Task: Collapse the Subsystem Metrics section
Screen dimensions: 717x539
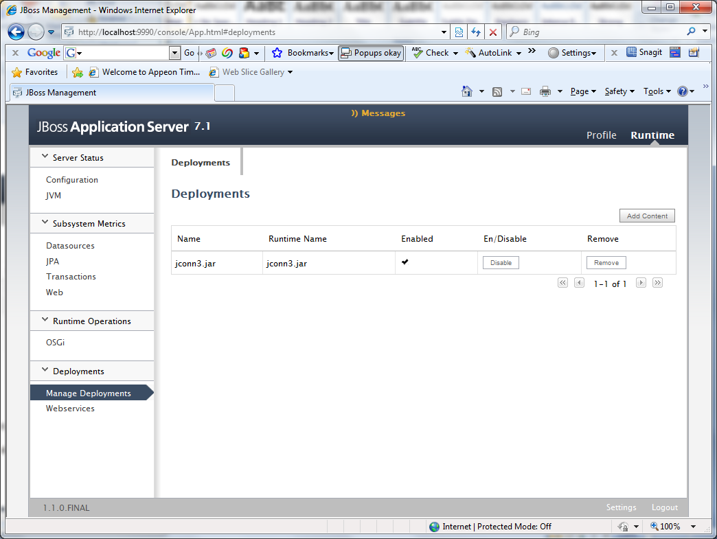Action: (x=45, y=222)
